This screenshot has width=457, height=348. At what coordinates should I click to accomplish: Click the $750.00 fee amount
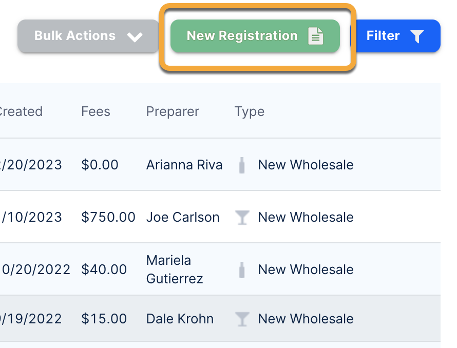click(x=108, y=217)
